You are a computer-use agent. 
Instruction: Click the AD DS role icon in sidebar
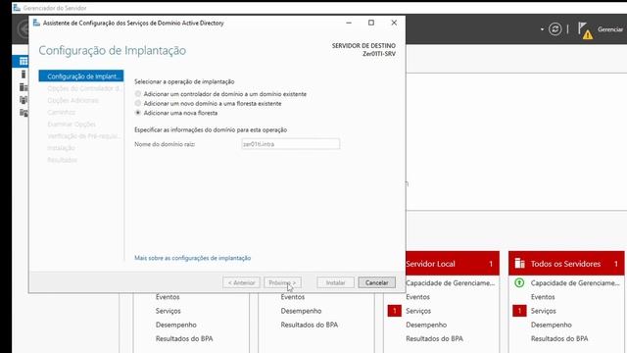tap(24, 100)
